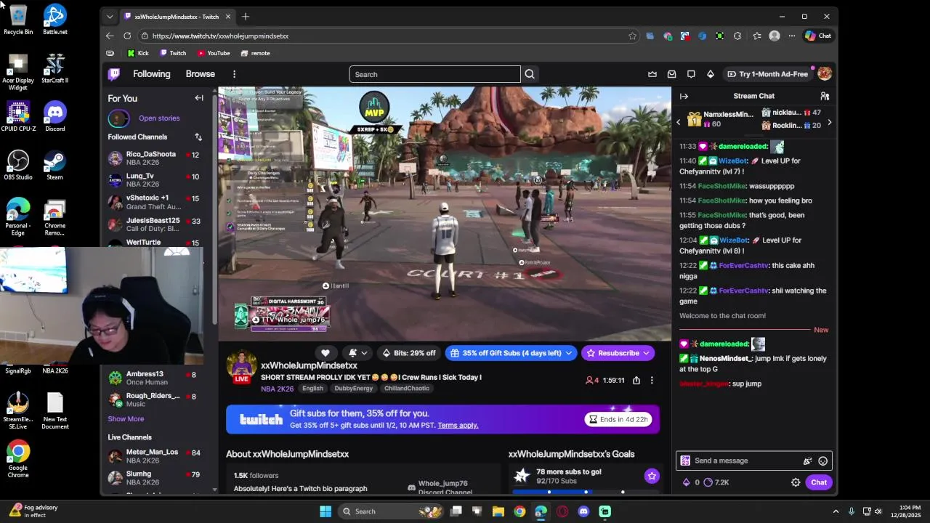Open Windows Start menu

325,511
